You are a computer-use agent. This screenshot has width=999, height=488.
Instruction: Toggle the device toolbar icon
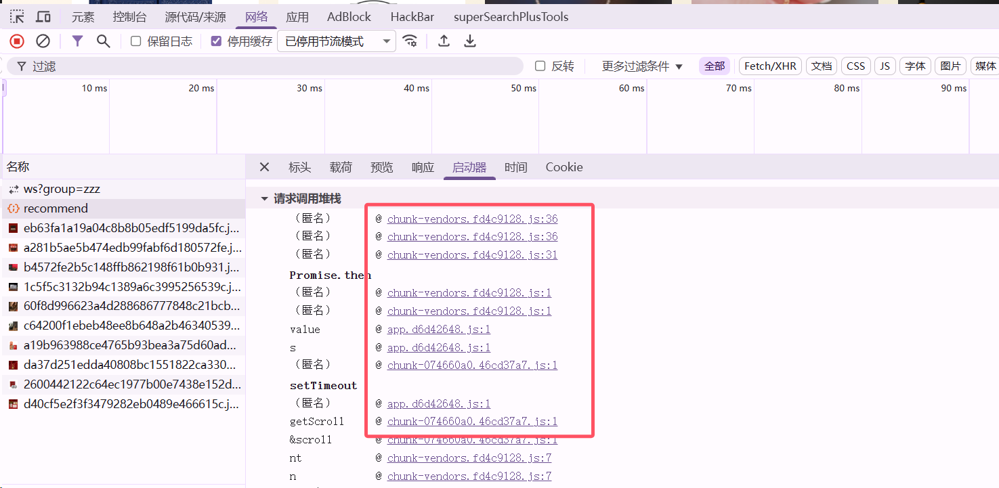tap(43, 17)
